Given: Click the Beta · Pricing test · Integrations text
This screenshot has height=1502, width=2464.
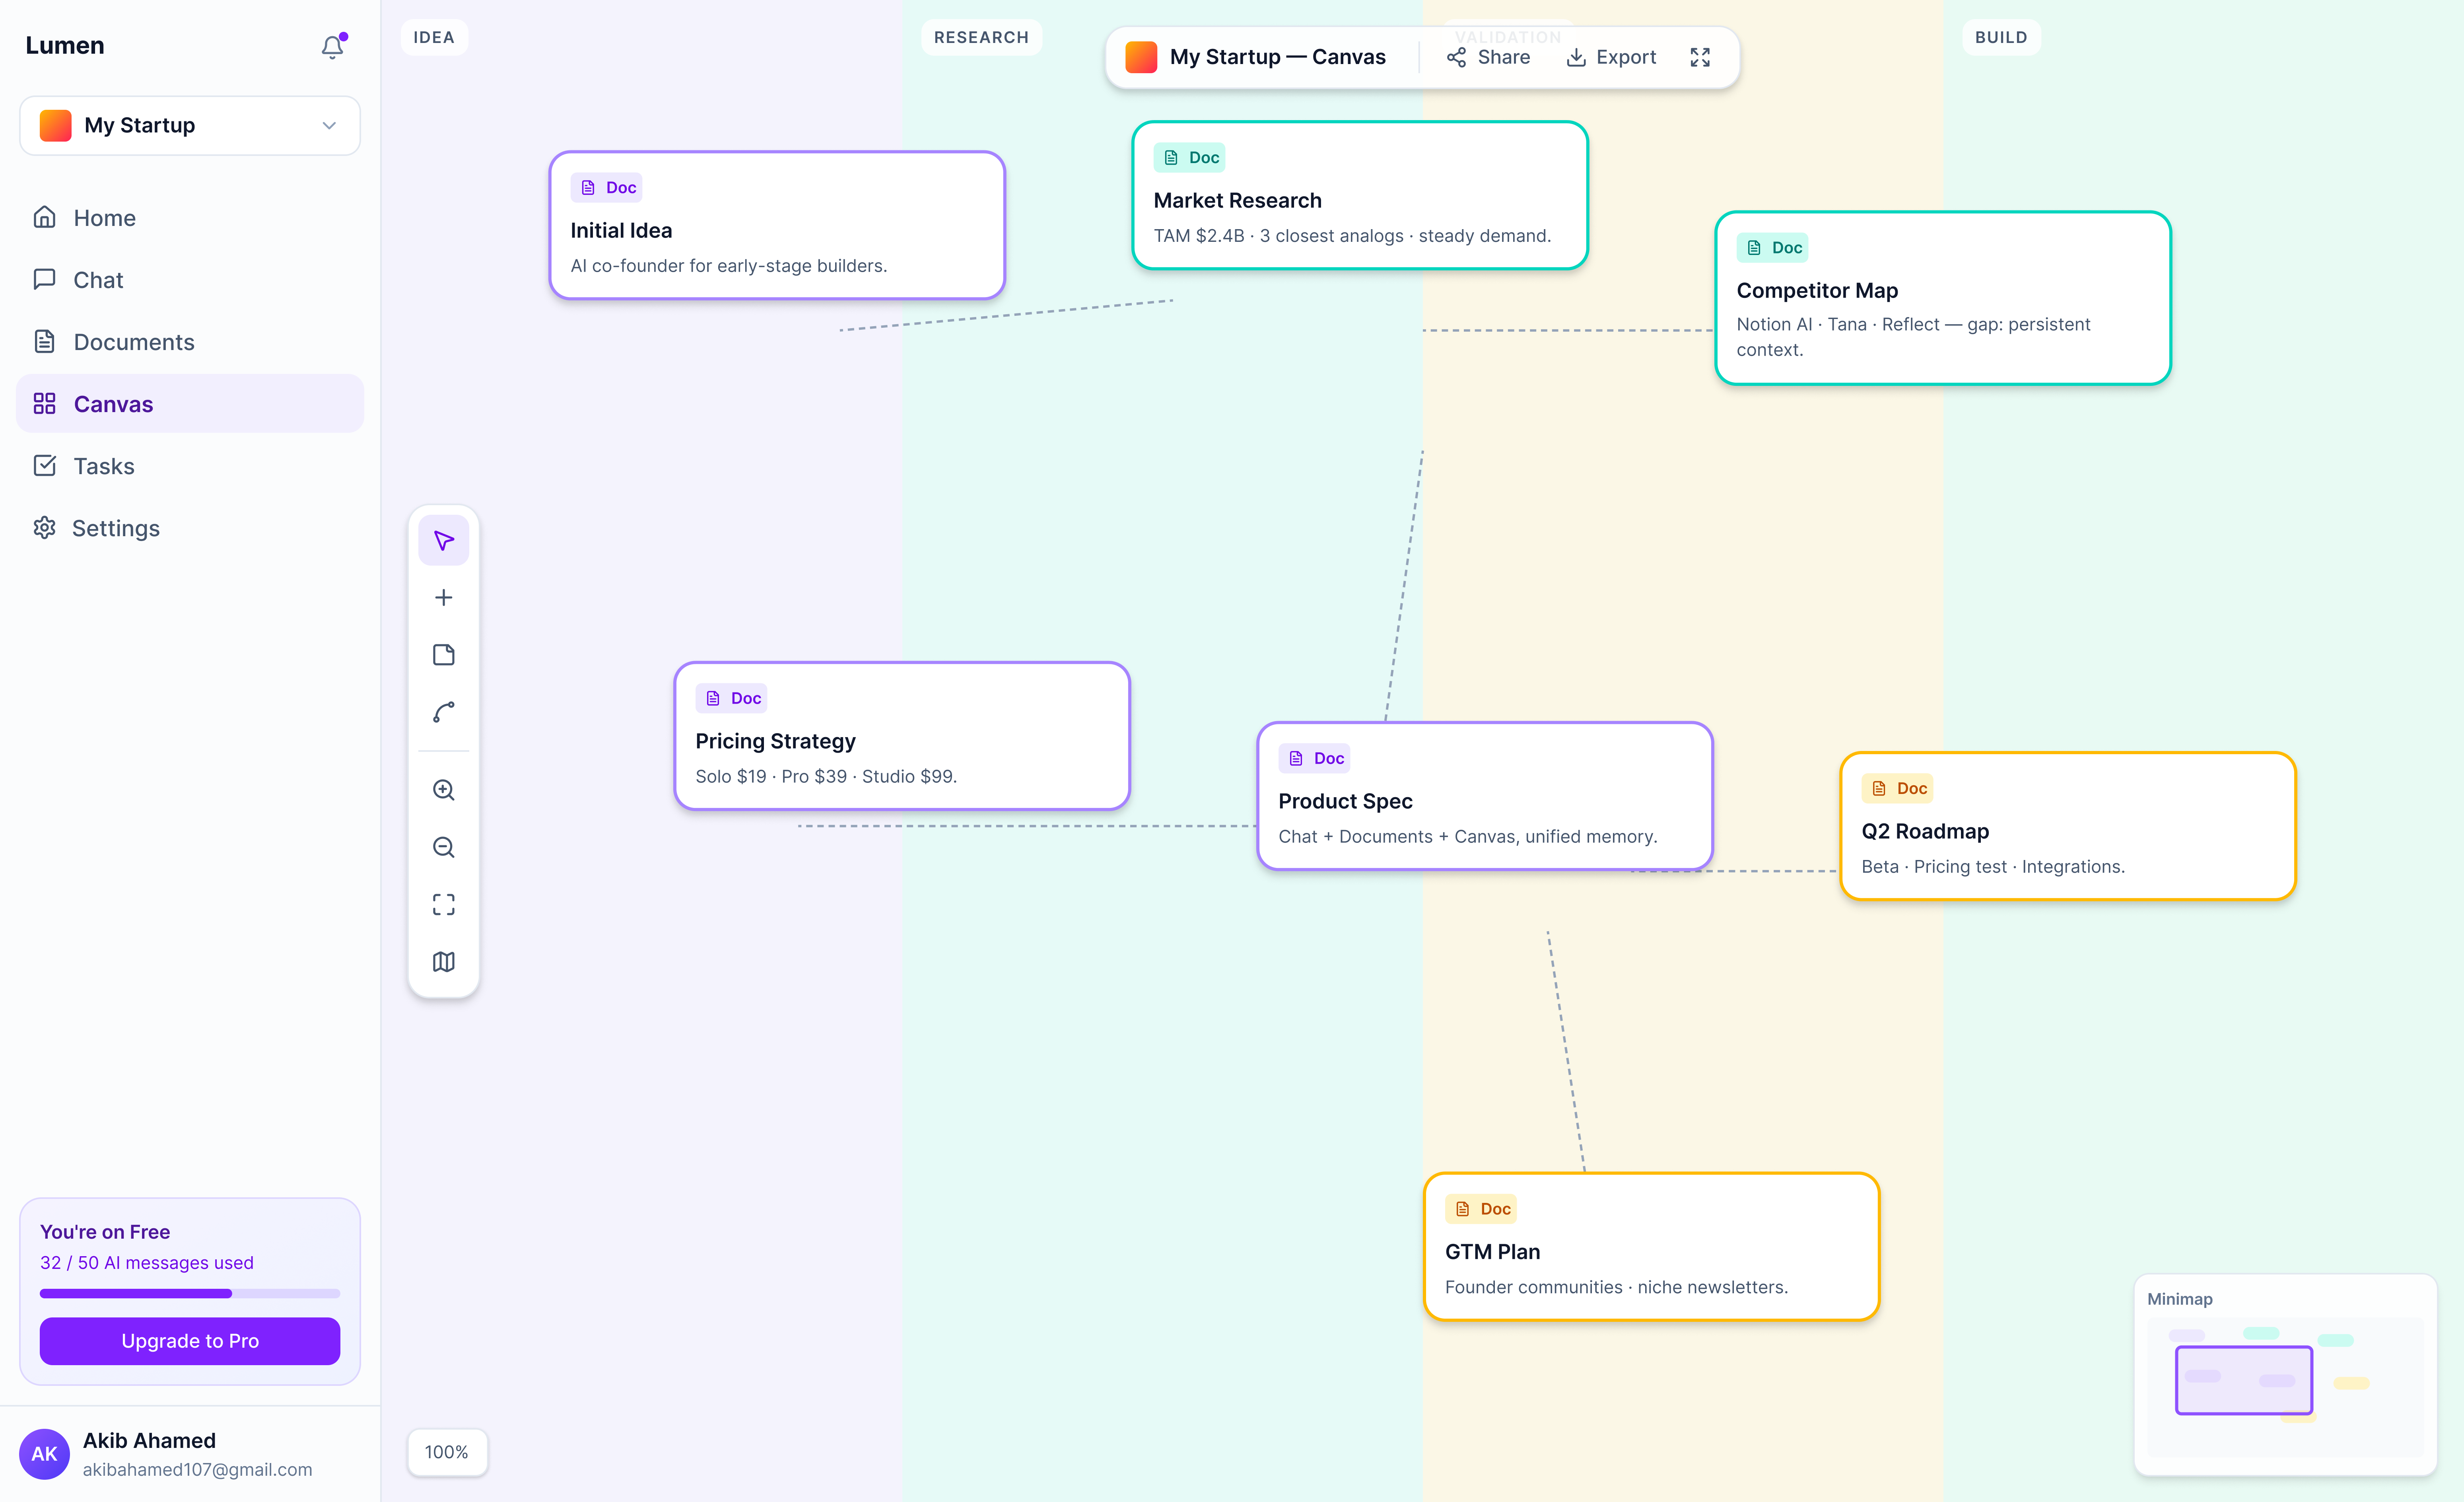Looking at the screenshot, I should click(1993, 867).
